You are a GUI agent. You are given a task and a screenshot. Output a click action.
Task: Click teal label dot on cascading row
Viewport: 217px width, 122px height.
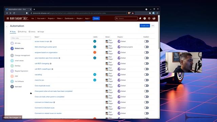click(95, 75)
